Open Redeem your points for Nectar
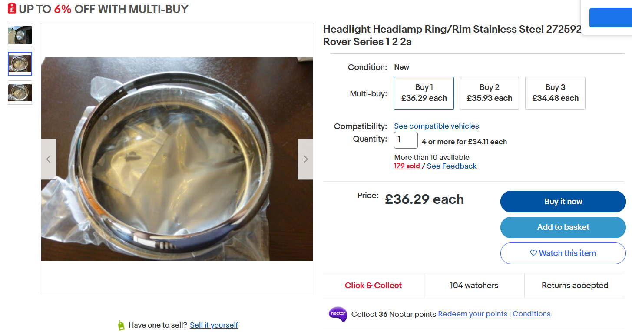 click(x=472, y=314)
